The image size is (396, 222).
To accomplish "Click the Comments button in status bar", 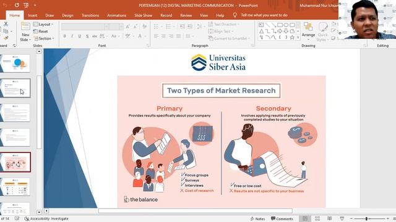I will pos(282,219).
